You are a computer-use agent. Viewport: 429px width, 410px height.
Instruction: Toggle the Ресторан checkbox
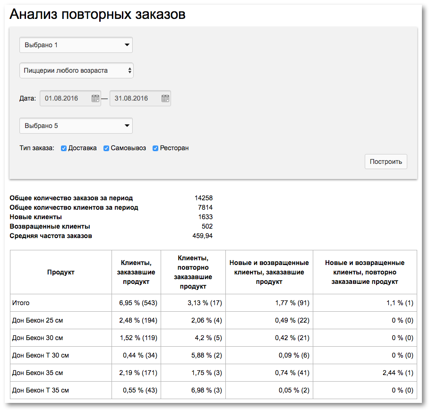(155, 148)
